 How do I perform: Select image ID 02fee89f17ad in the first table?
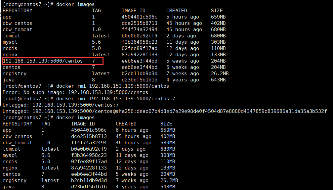(x=140, y=48)
